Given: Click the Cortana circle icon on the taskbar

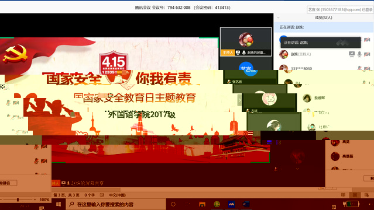Looking at the screenshot, I should [173, 204].
